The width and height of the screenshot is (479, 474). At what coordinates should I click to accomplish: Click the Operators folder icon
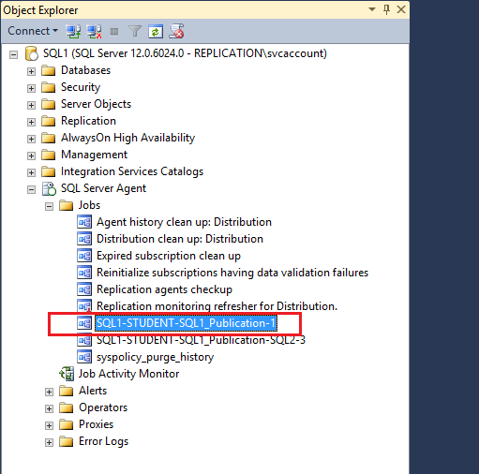[66, 407]
